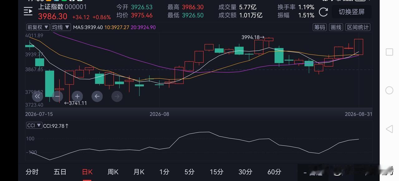Tap the 上证指数 000001 title
Screen dimensions: 399x181
click(x=62, y=7)
